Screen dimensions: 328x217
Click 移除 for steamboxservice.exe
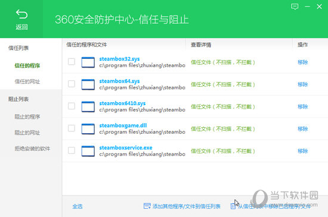[303, 151]
